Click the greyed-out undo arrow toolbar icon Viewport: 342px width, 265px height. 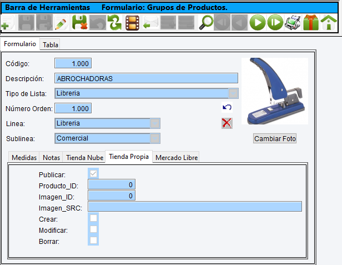(x=98, y=22)
